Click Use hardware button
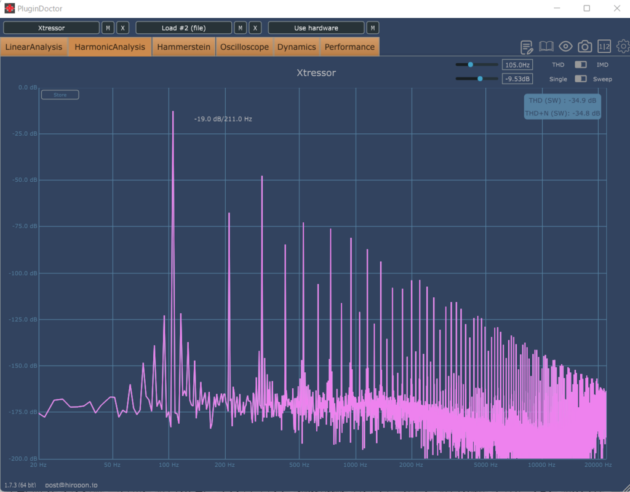Image resolution: width=630 pixels, height=492 pixels. tap(316, 28)
